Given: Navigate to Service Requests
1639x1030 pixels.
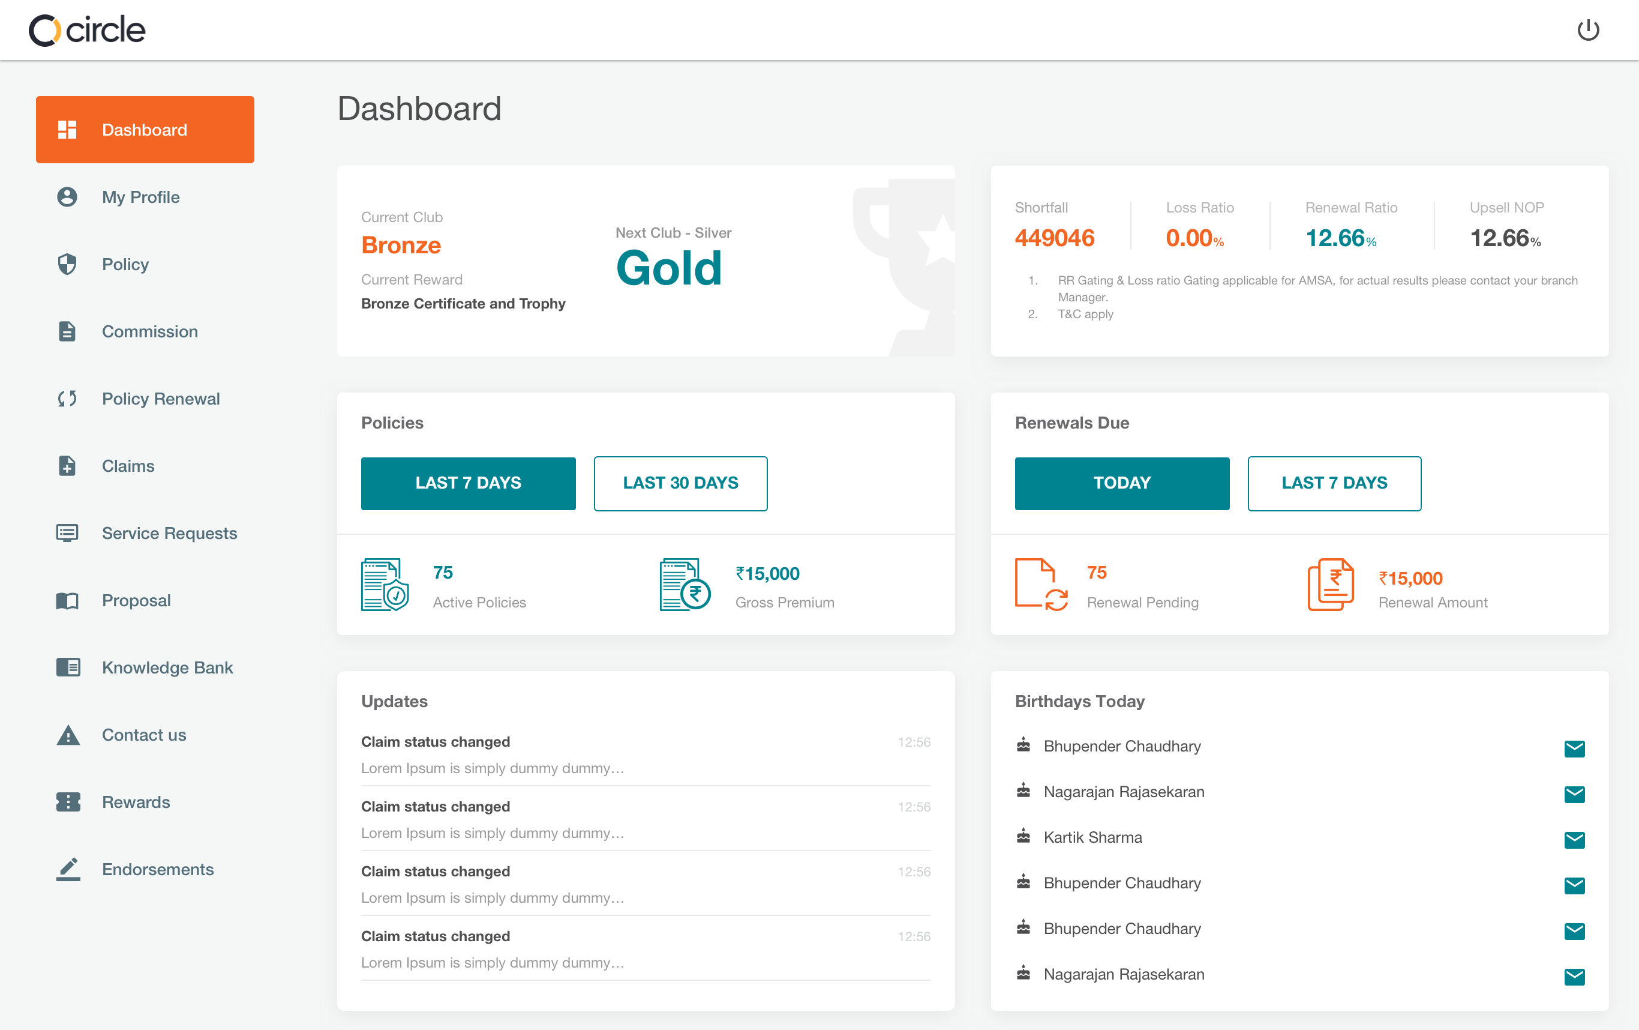Looking at the screenshot, I should click(x=170, y=533).
